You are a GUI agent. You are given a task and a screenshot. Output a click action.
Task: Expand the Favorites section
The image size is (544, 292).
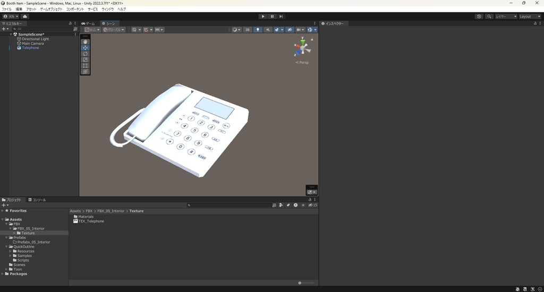coord(3,210)
